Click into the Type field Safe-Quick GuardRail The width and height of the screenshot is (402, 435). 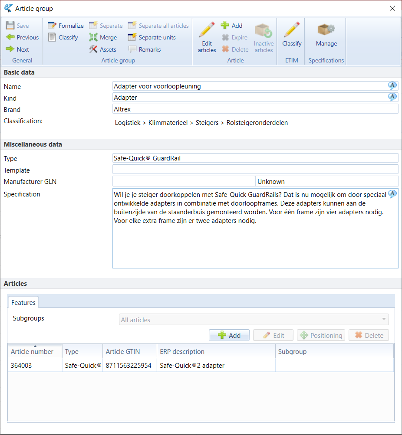[x=255, y=158]
